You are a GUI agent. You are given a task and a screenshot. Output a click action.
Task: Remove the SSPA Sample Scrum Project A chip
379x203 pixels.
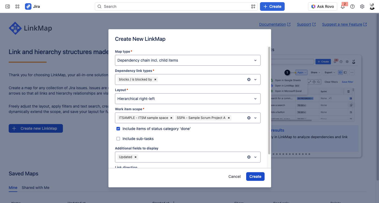229,118
